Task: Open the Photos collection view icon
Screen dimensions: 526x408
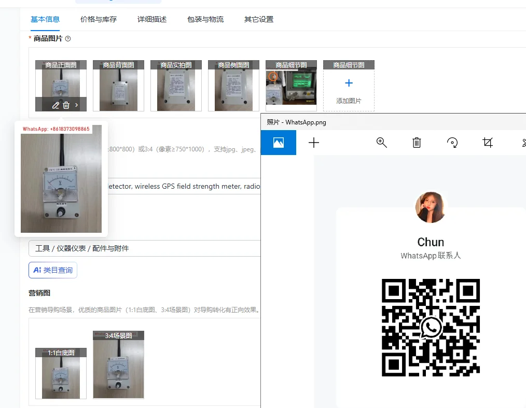Action: click(x=279, y=143)
